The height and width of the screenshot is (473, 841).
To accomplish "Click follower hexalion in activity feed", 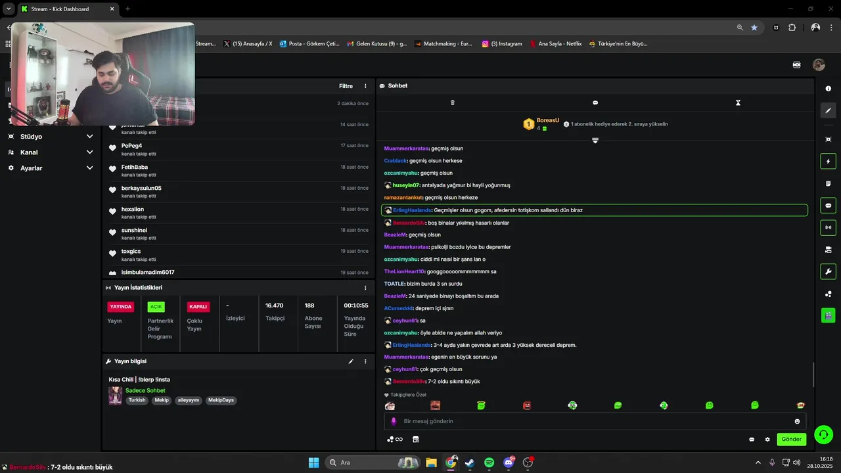I will [x=133, y=209].
